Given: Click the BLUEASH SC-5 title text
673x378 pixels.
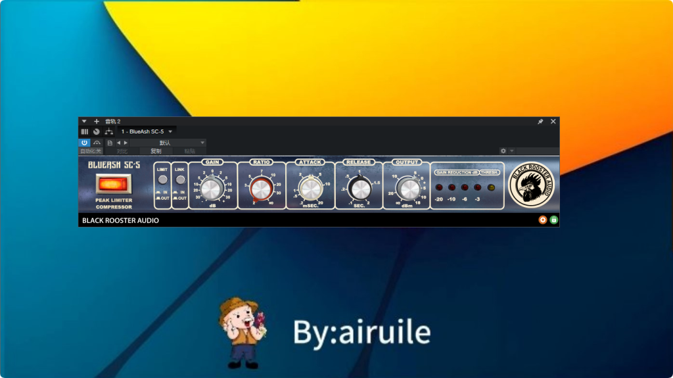Looking at the screenshot, I should 114,165.
